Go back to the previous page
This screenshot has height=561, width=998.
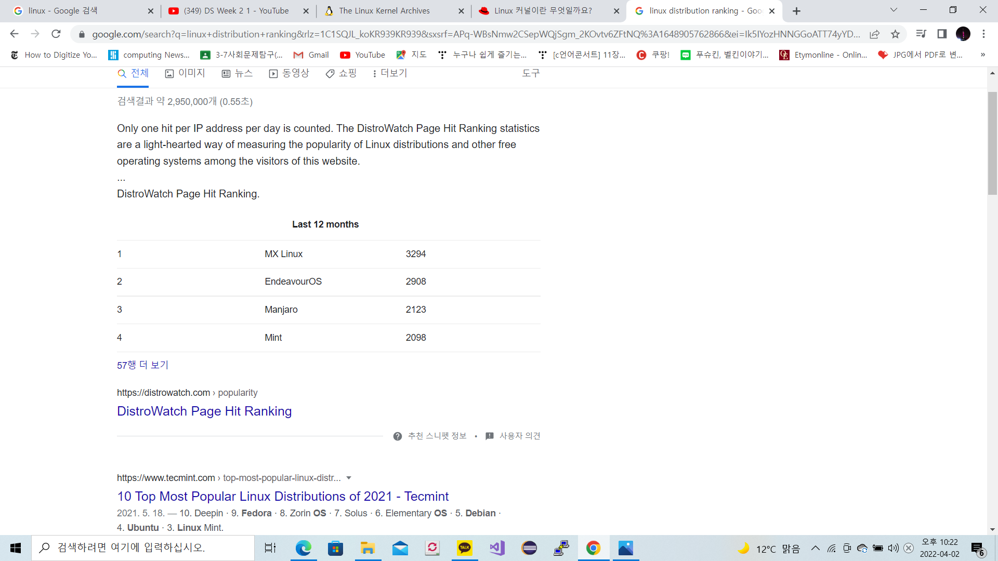[14, 34]
